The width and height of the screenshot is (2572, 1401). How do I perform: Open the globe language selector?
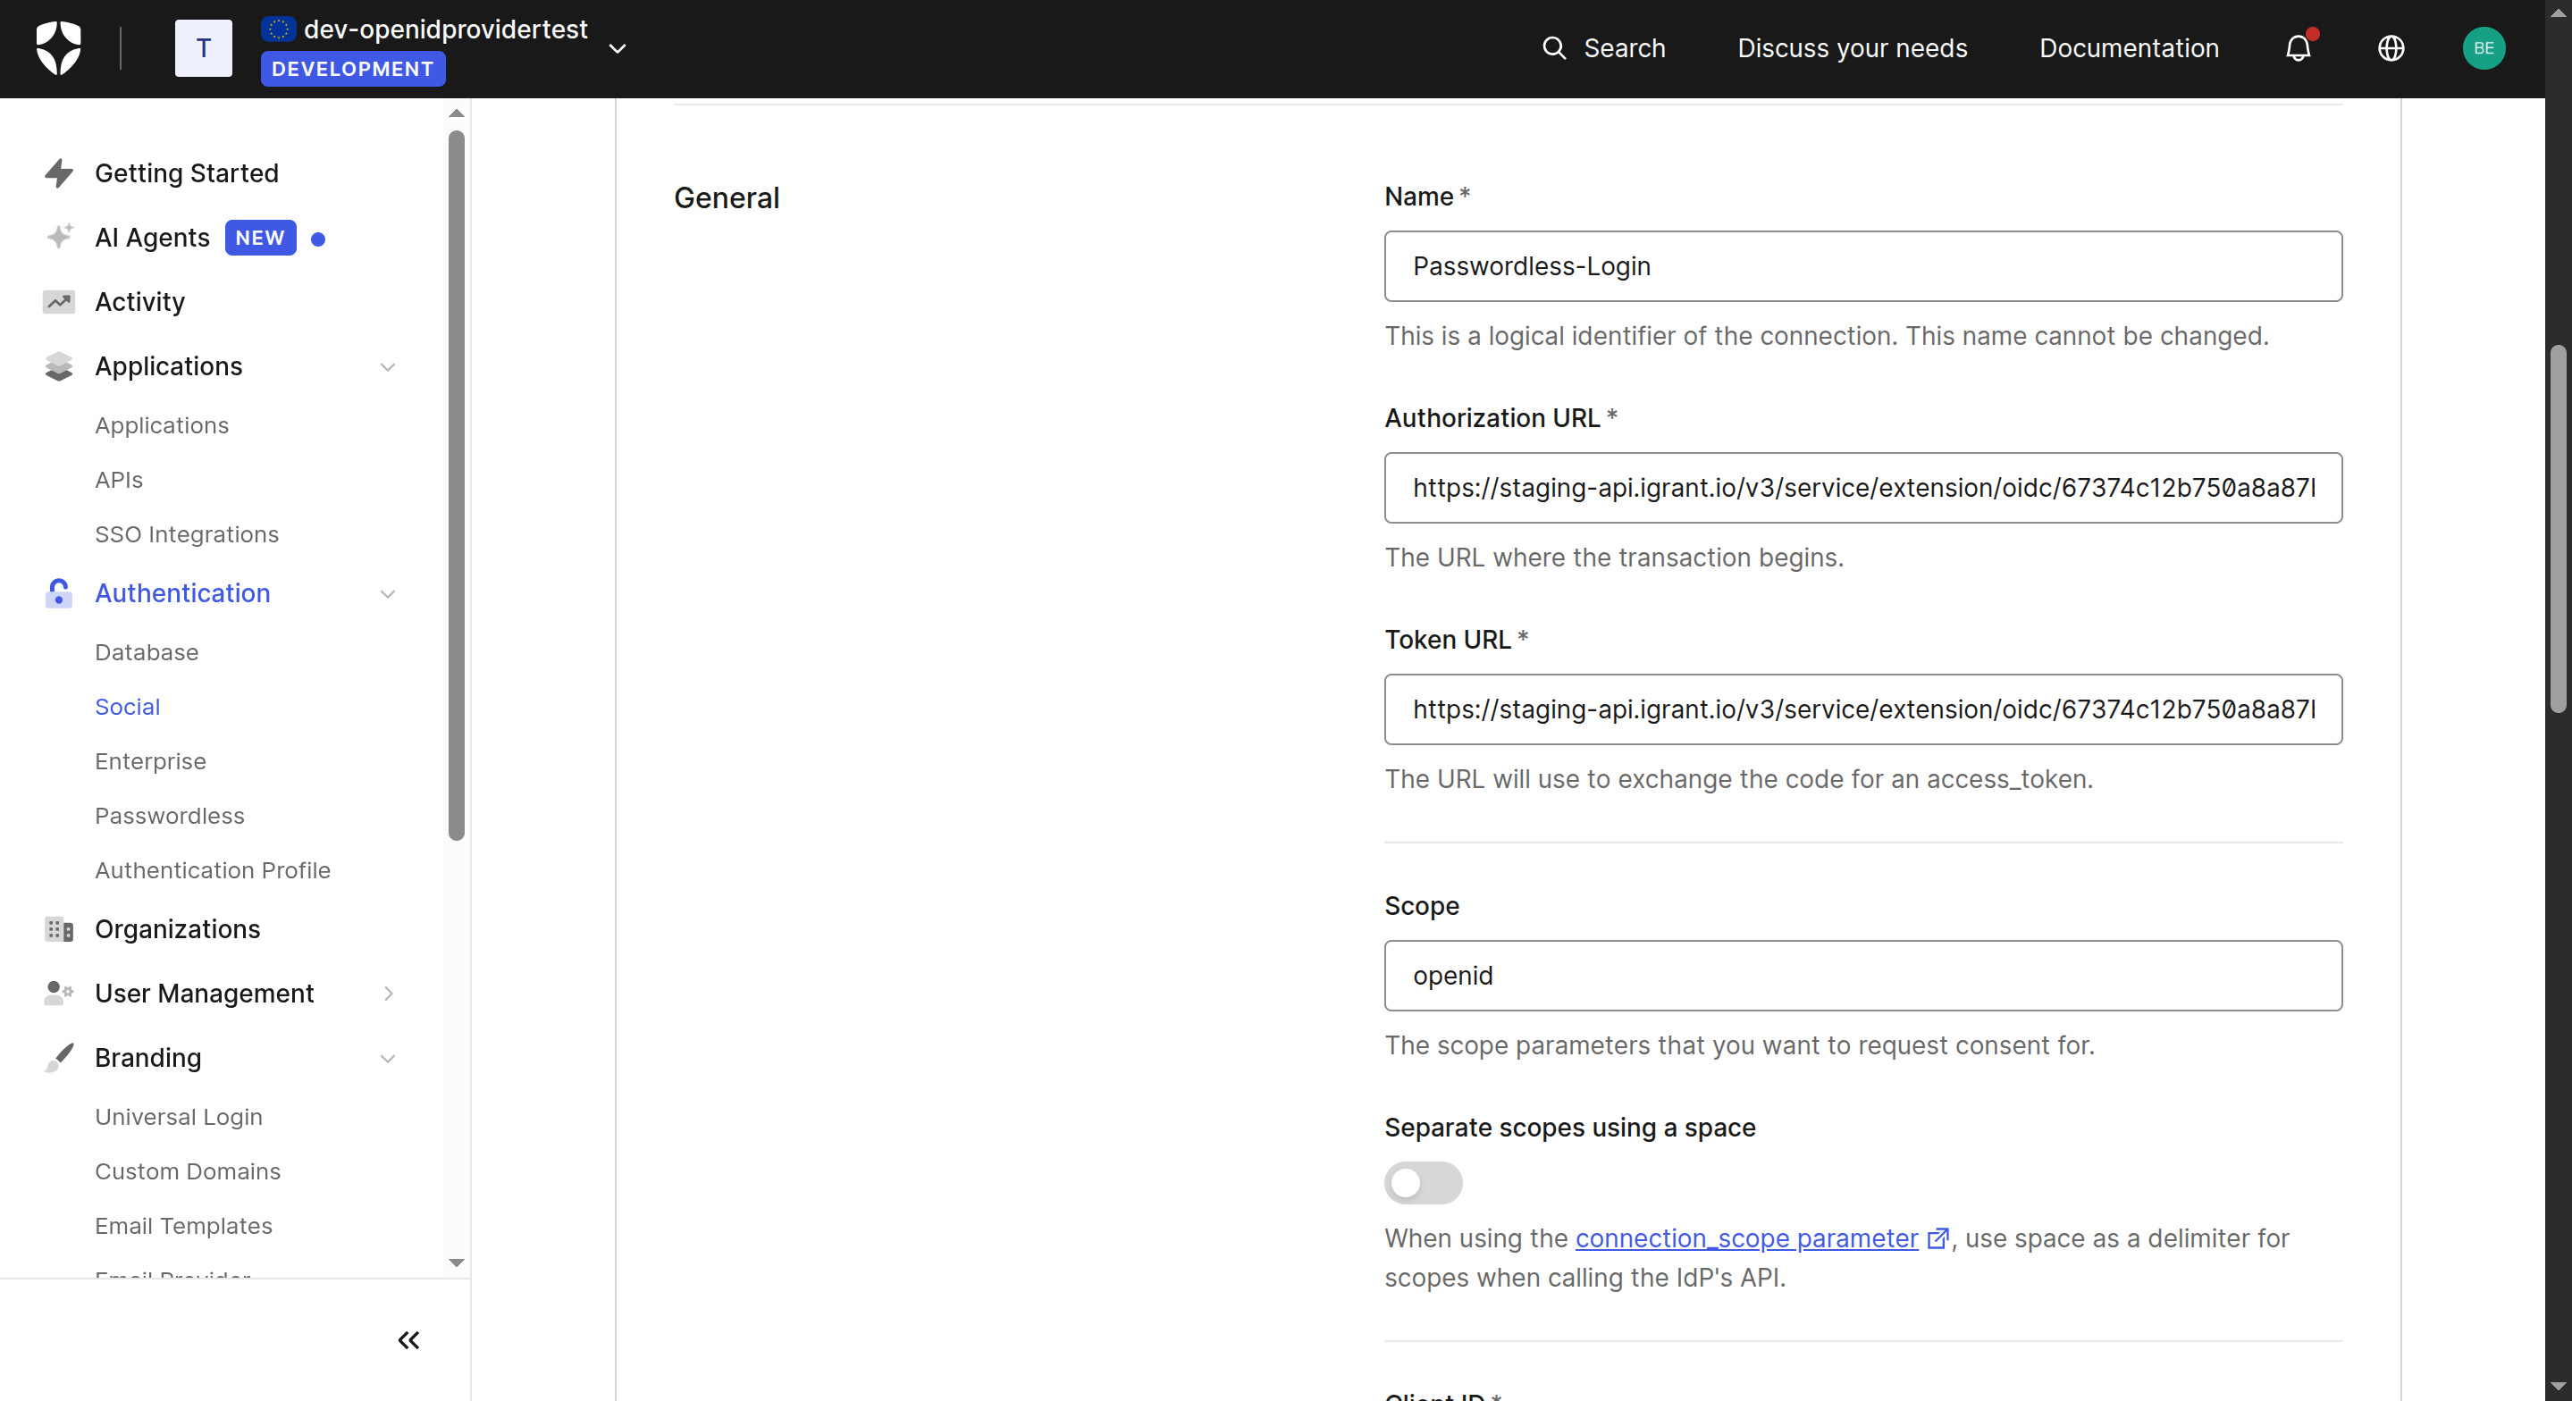tap(2391, 48)
